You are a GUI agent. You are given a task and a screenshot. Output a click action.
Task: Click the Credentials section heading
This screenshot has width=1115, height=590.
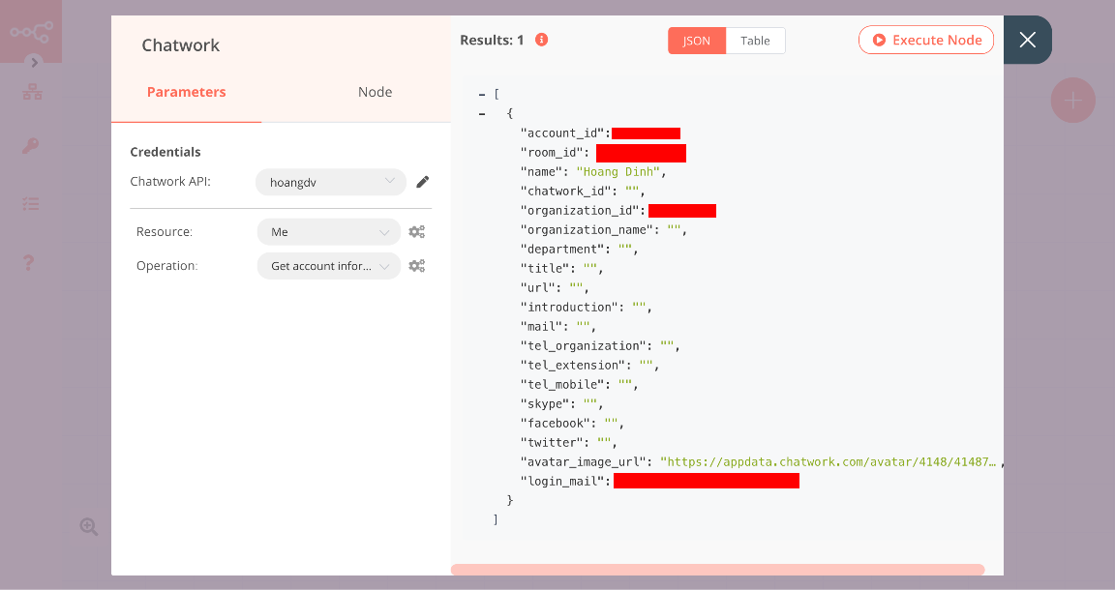point(165,152)
